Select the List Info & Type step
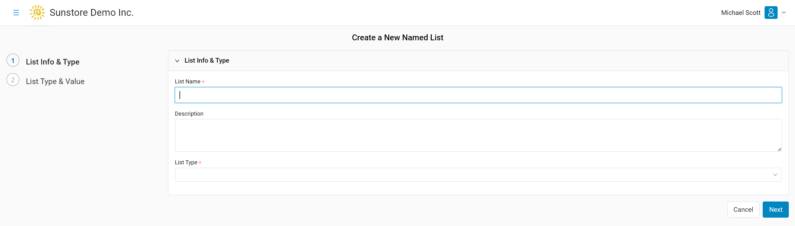Screen dimensions: 795x226 pyautogui.click(x=52, y=62)
